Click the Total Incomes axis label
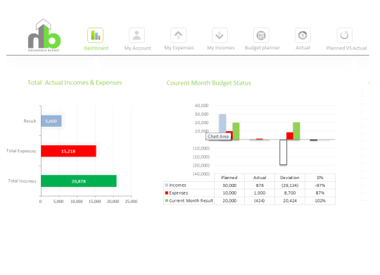The width and height of the screenshot is (380, 275). click(x=22, y=181)
